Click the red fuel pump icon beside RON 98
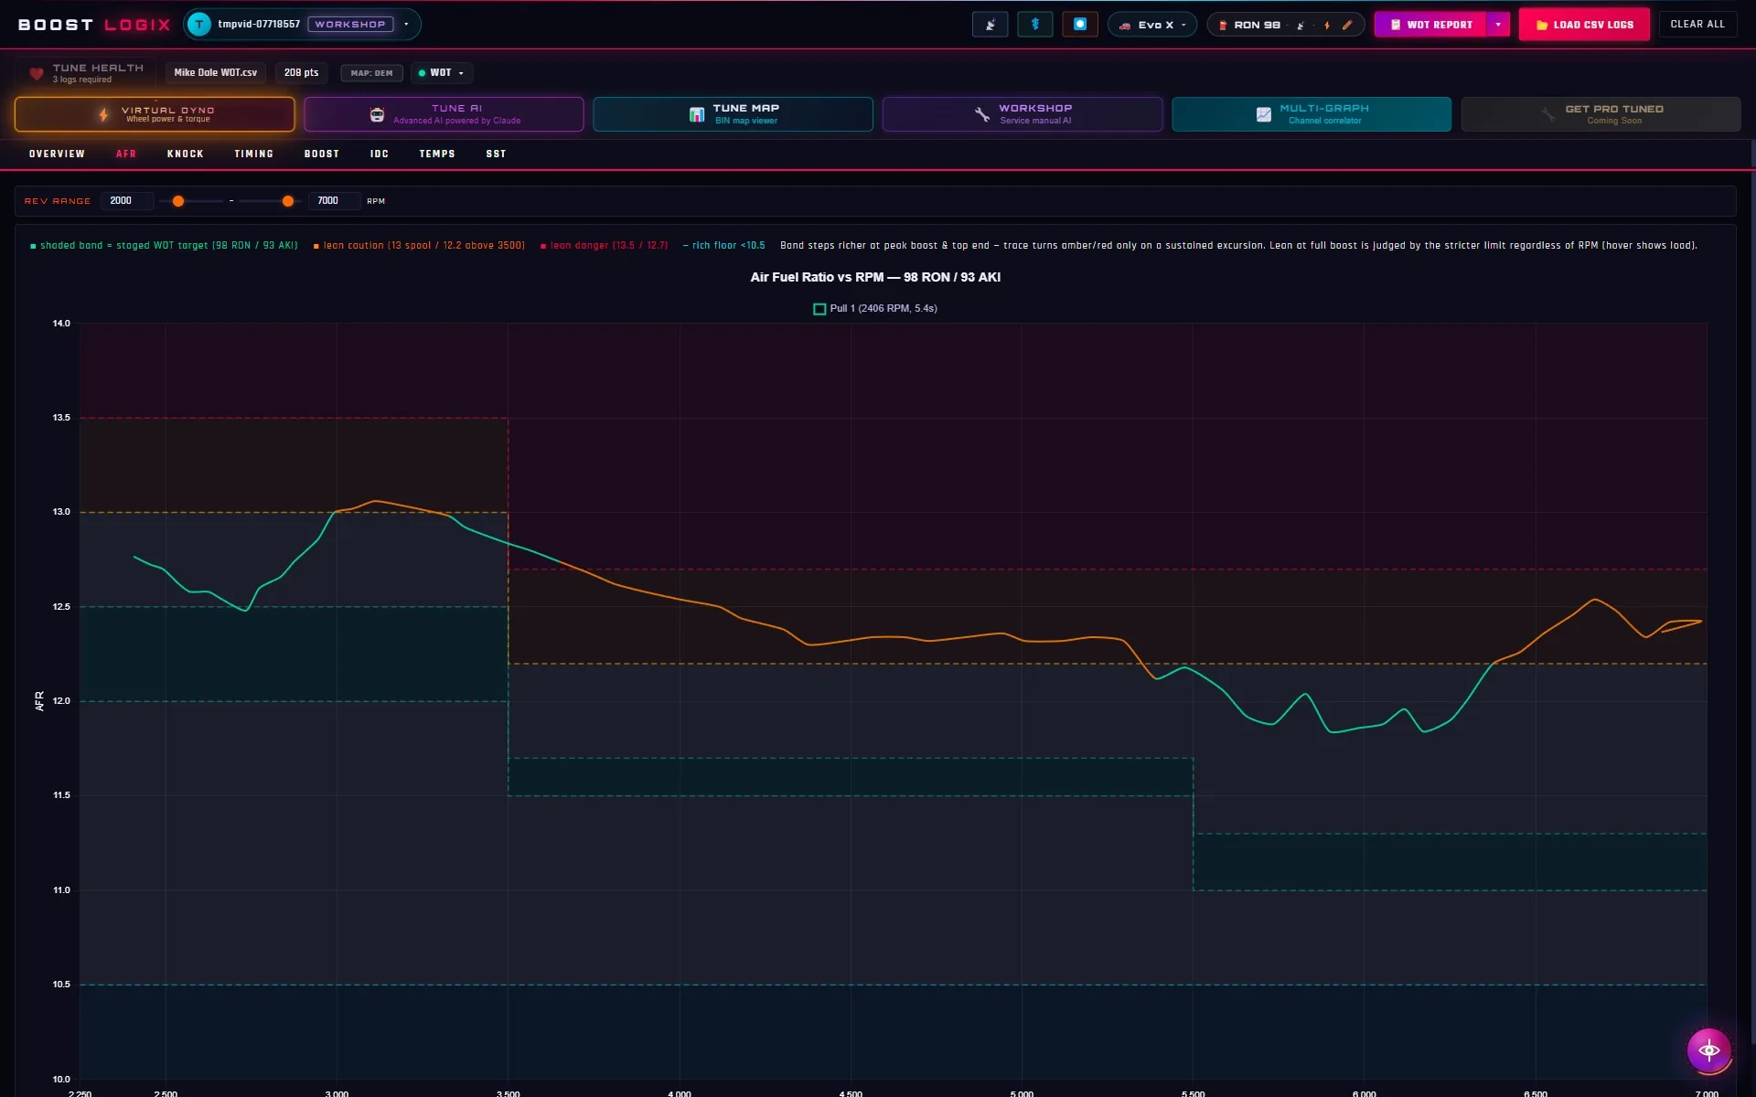The image size is (1756, 1097). tap(1223, 26)
